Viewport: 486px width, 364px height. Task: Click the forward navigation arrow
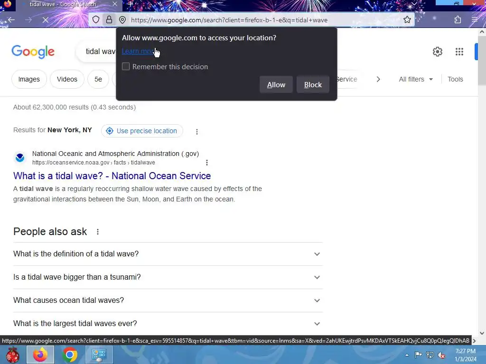(x=28, y=20)
